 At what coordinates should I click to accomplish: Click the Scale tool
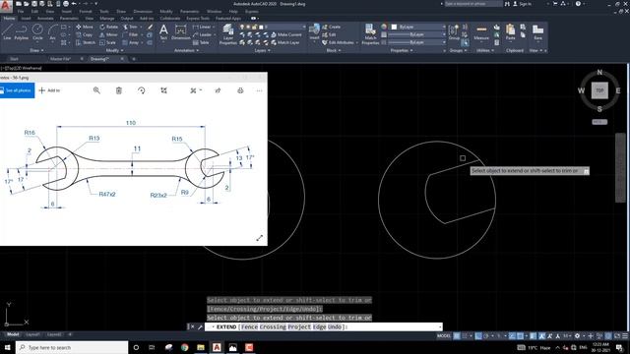[107, 42]
